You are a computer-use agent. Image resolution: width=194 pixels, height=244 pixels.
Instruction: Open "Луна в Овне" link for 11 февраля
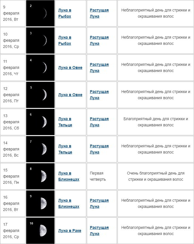click(70, 68)
